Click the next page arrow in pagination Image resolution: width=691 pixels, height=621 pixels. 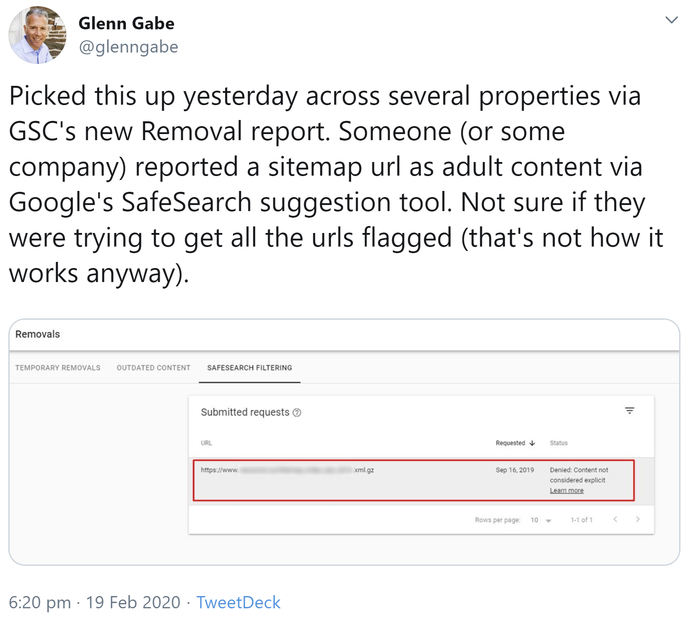[638, 519]
